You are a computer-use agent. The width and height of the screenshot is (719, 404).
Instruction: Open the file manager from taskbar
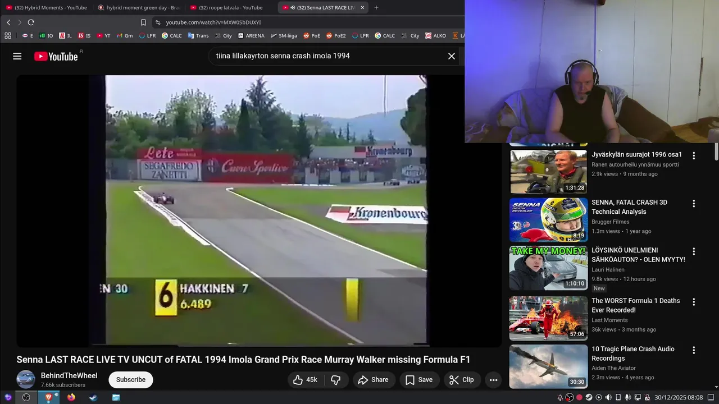116,397
